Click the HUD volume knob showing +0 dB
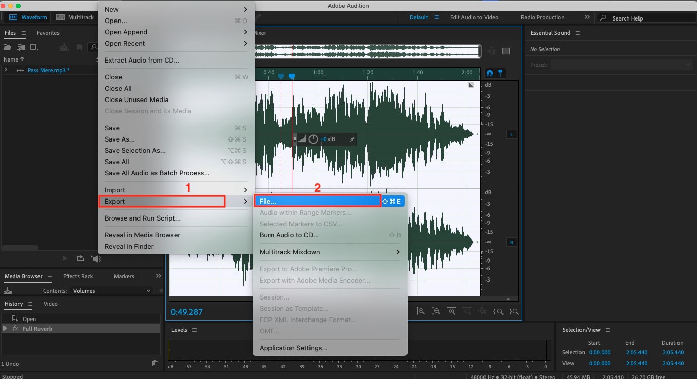 point(313,139)
